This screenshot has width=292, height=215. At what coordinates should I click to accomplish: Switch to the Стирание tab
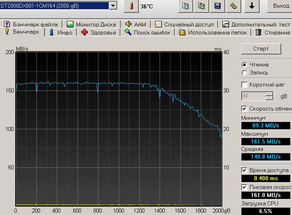[x=273, y=32]
